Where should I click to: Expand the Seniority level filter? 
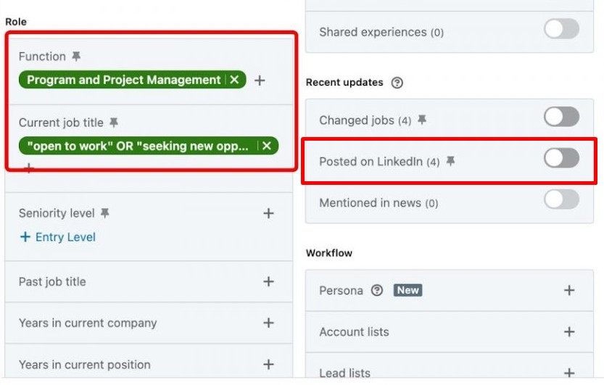[268, 213]
